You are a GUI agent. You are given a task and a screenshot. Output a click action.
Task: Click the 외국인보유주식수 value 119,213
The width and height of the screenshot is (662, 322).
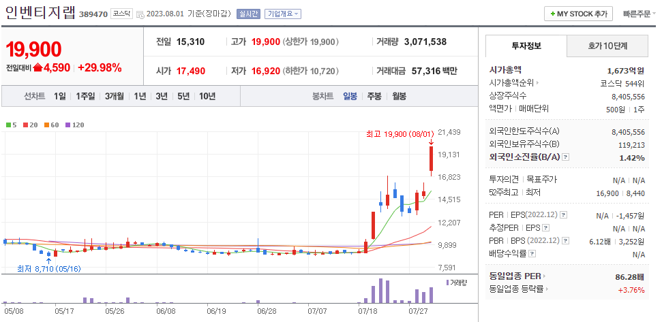[x=632, y=145]
